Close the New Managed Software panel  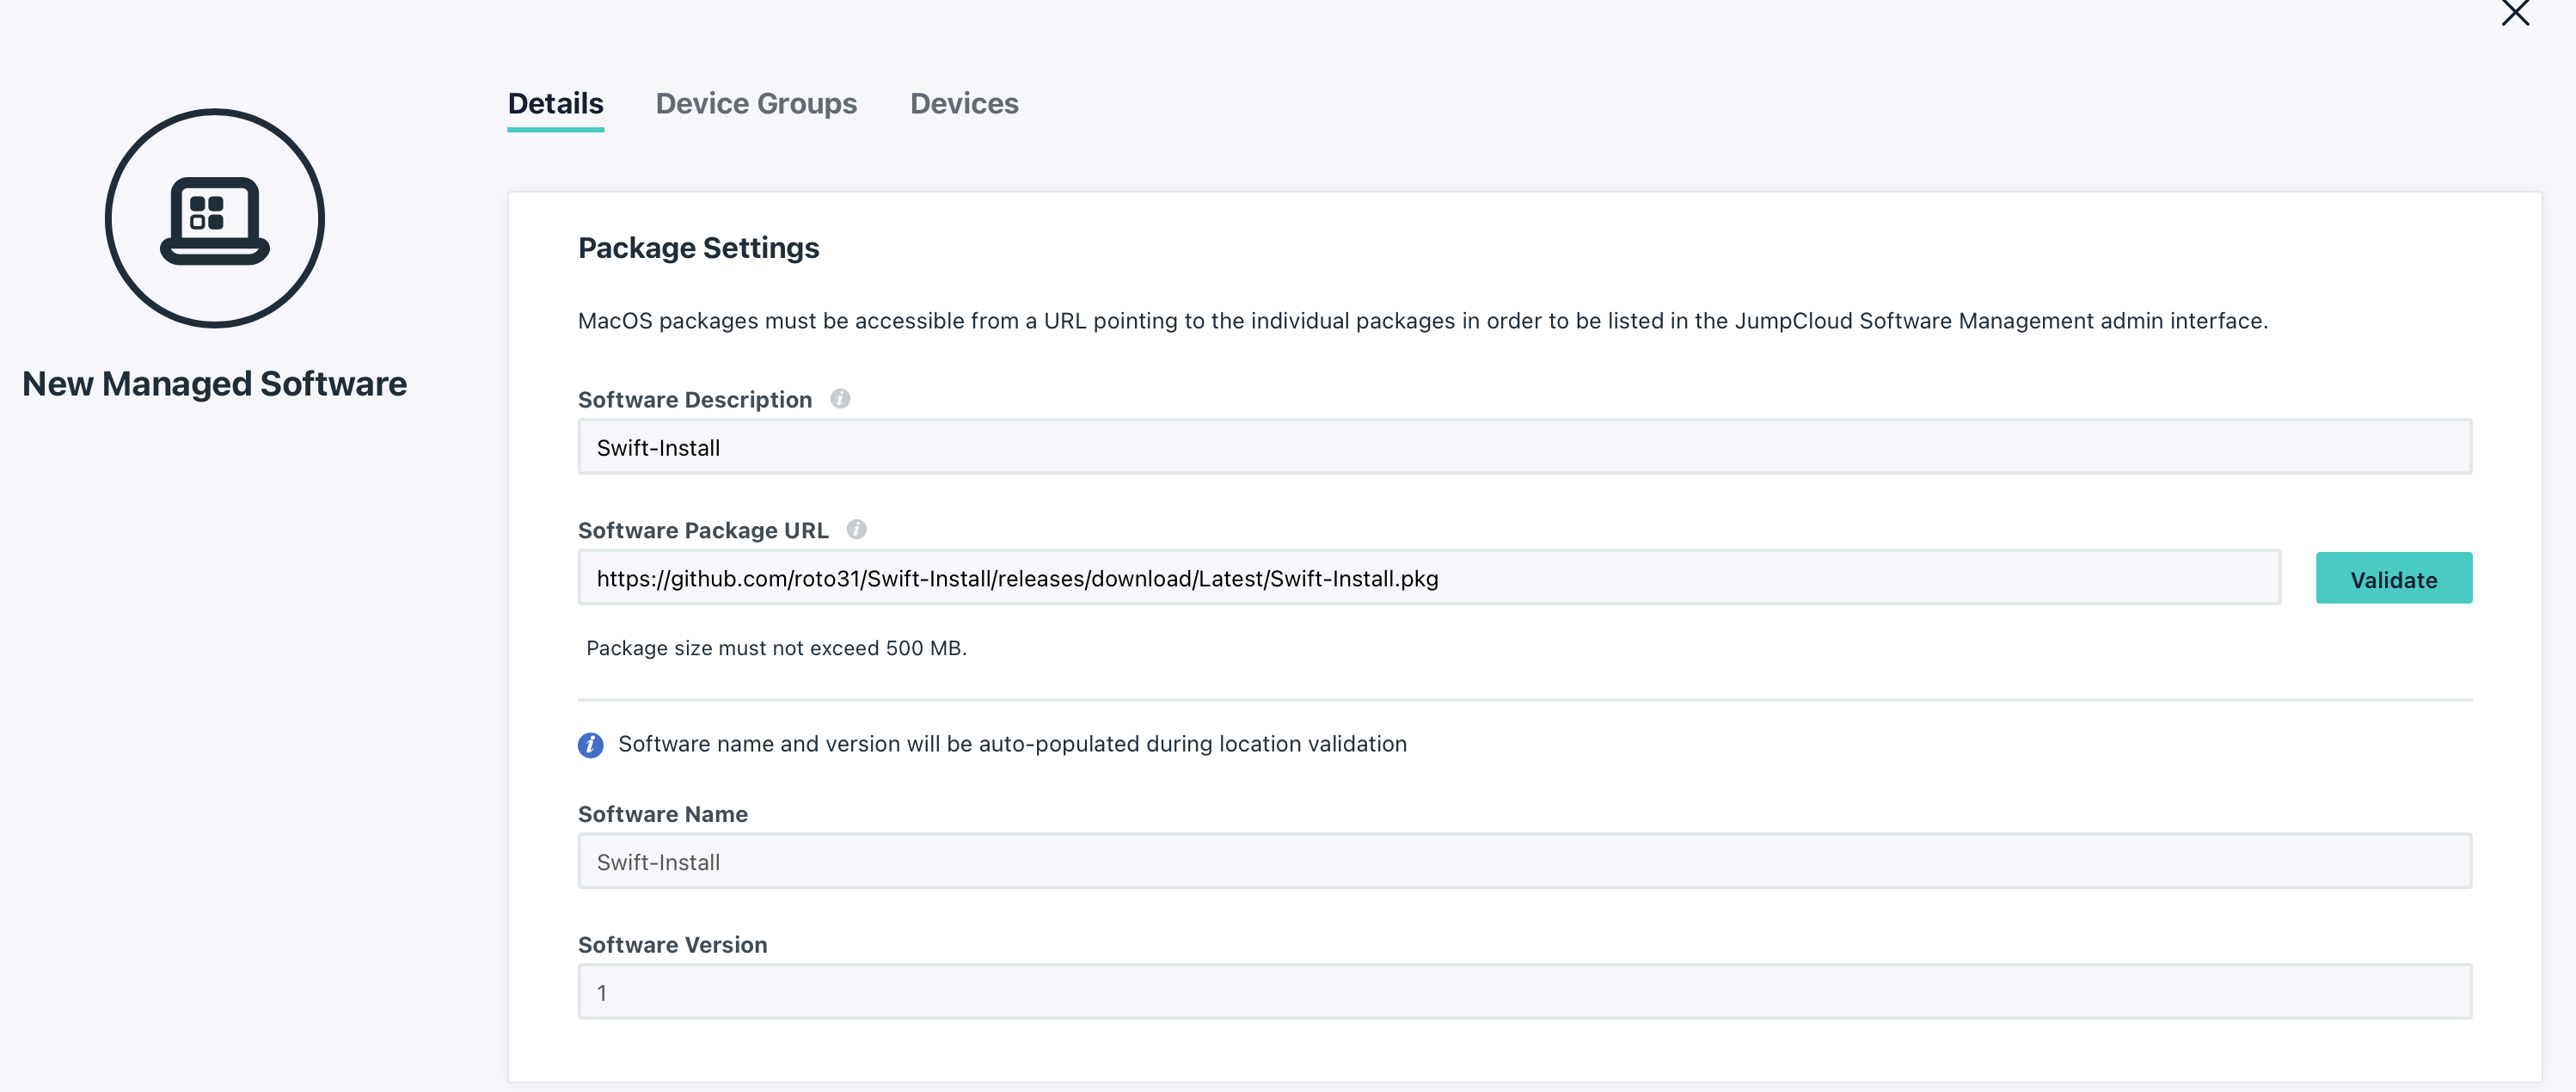[2514, 13]
